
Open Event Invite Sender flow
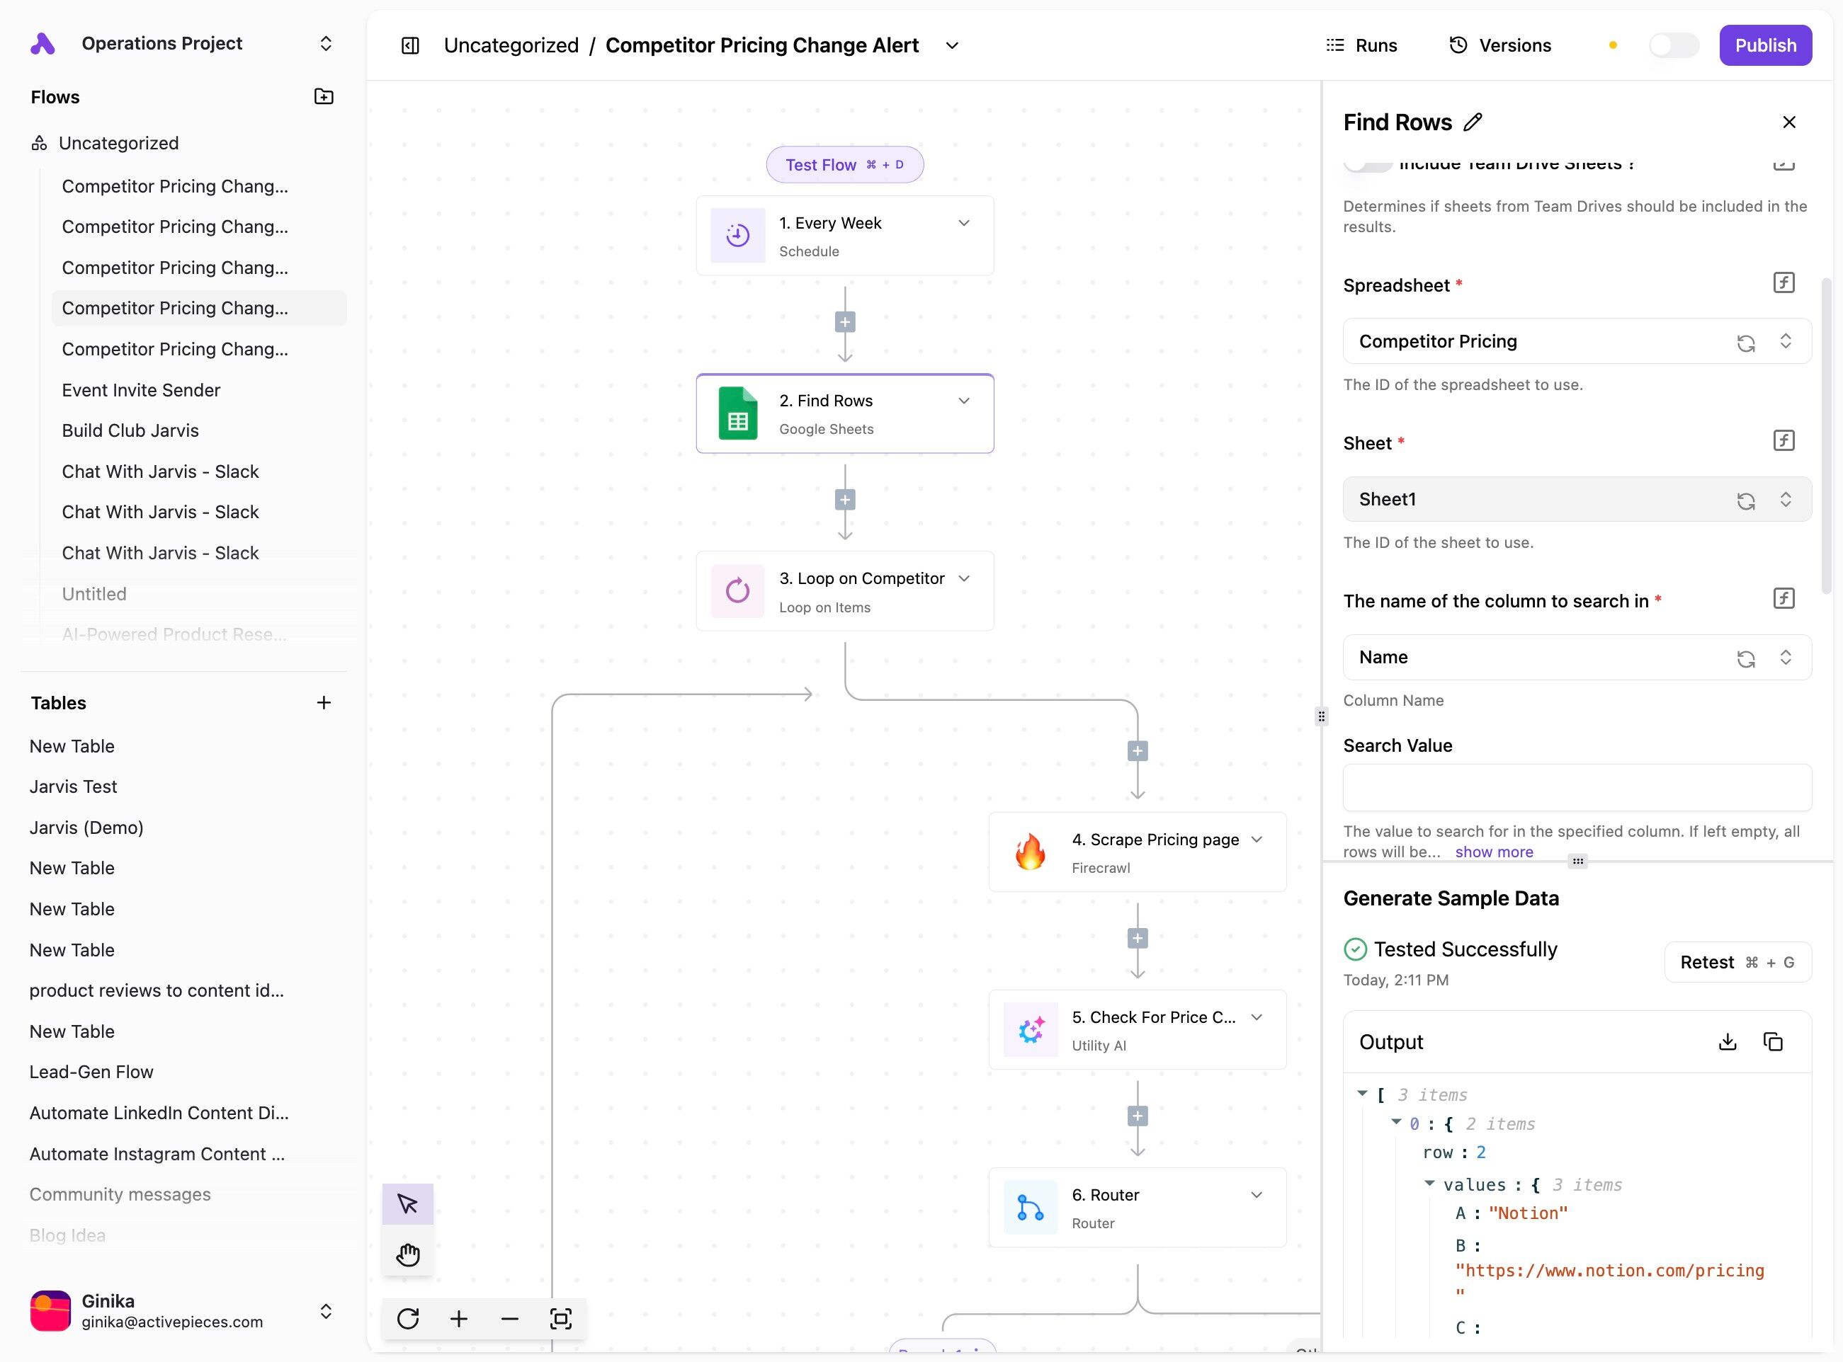click(x=141, y=390)
